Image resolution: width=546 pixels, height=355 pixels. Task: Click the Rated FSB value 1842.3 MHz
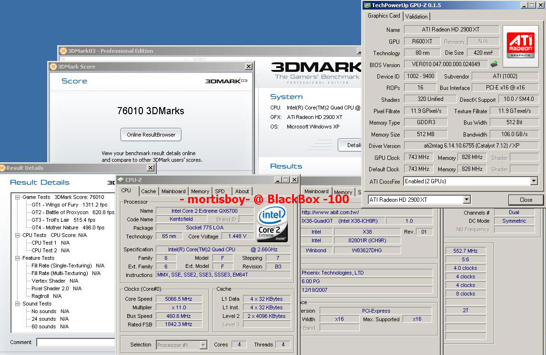click(x=179, y=325)
